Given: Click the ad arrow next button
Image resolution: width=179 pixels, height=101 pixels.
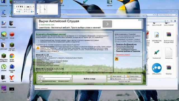Looking at the screenshot, I should click(x=107, y=24).
